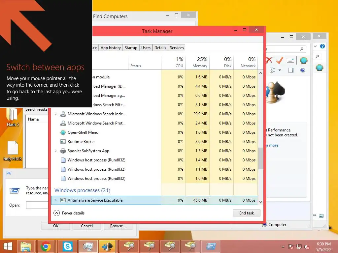Screen dimensions: 338x253
Task: Click the small round help icon beside preview pane
Action: coord(303,70)
